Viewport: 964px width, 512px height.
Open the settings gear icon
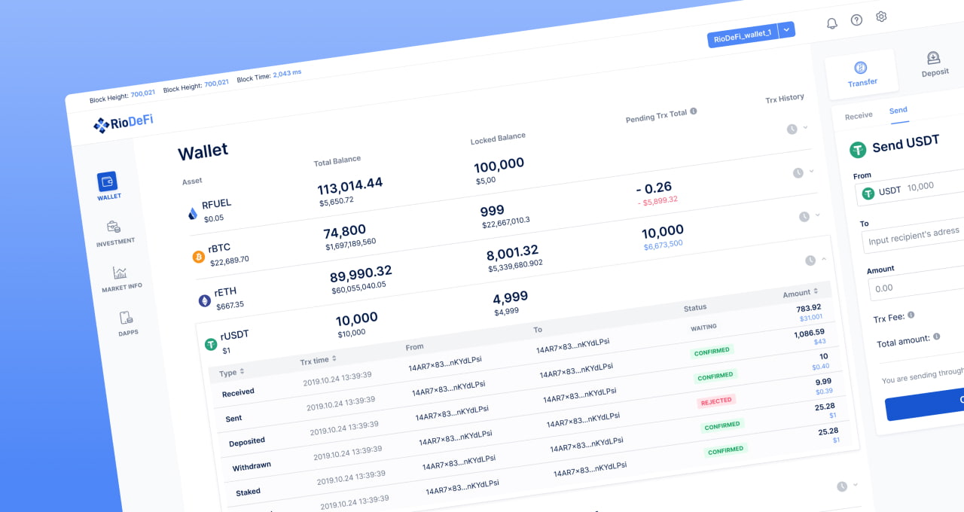click(881, 17)
